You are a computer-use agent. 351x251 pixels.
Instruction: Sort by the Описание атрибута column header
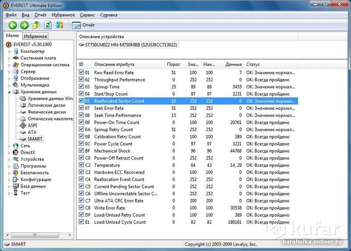coord(126,64)
